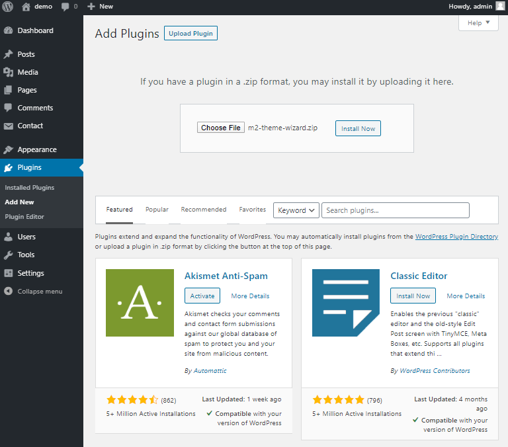Viewport: 508px width, 447px height.
Task: Click the plus icon beside New
Action: pyautogui.click(x=91, y=7)
